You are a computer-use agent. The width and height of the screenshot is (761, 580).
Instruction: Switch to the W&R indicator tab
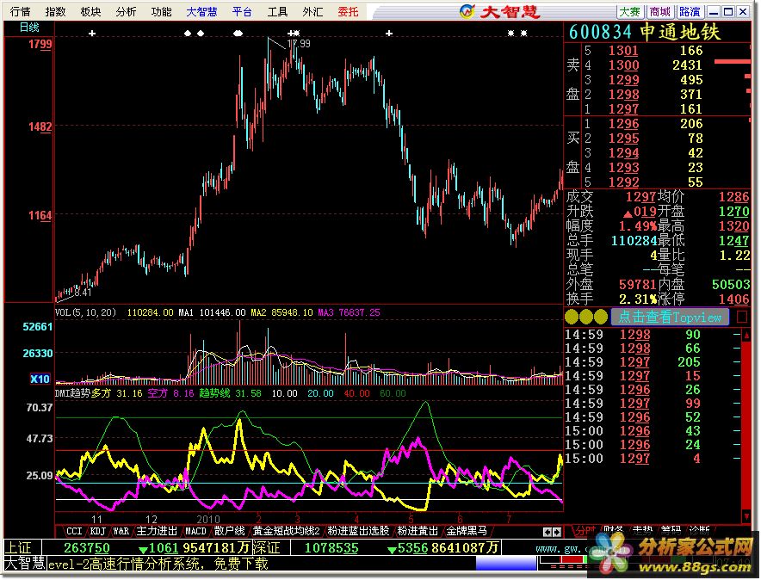click(121, 531)
